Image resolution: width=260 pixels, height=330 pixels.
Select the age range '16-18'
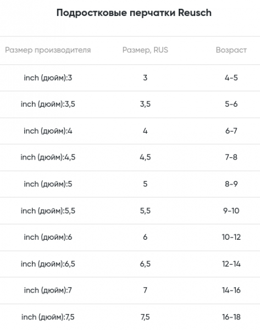(231, 317)
